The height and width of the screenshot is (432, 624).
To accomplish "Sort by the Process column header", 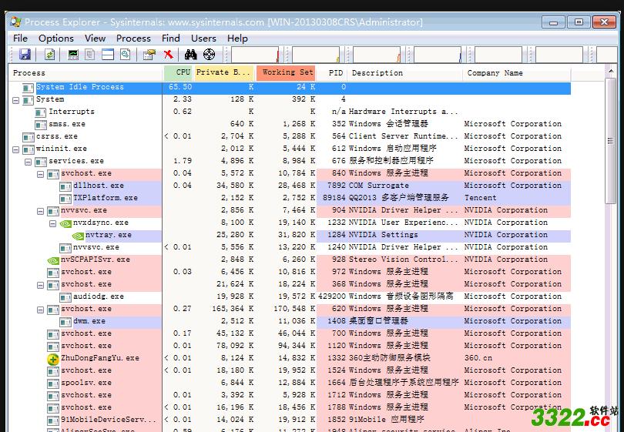I will click(x=86, y=73).
